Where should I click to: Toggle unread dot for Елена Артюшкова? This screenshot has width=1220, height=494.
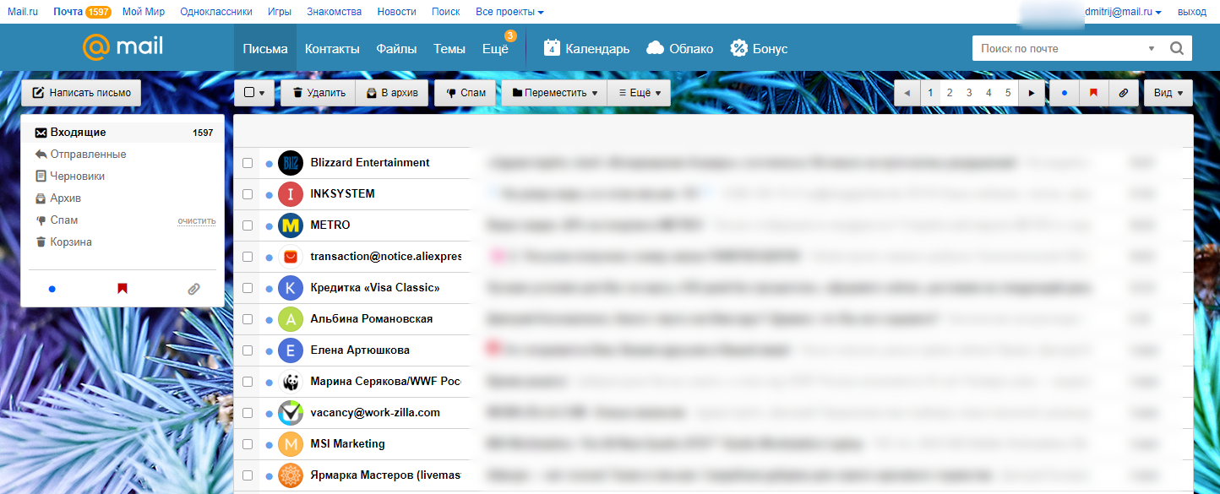click(269, 350)
